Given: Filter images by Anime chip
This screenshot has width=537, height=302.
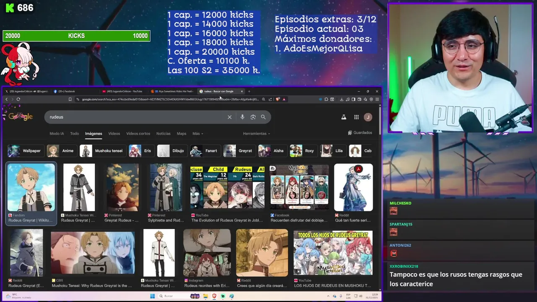Looking at the screenshot, I should [x=61, y=151].
